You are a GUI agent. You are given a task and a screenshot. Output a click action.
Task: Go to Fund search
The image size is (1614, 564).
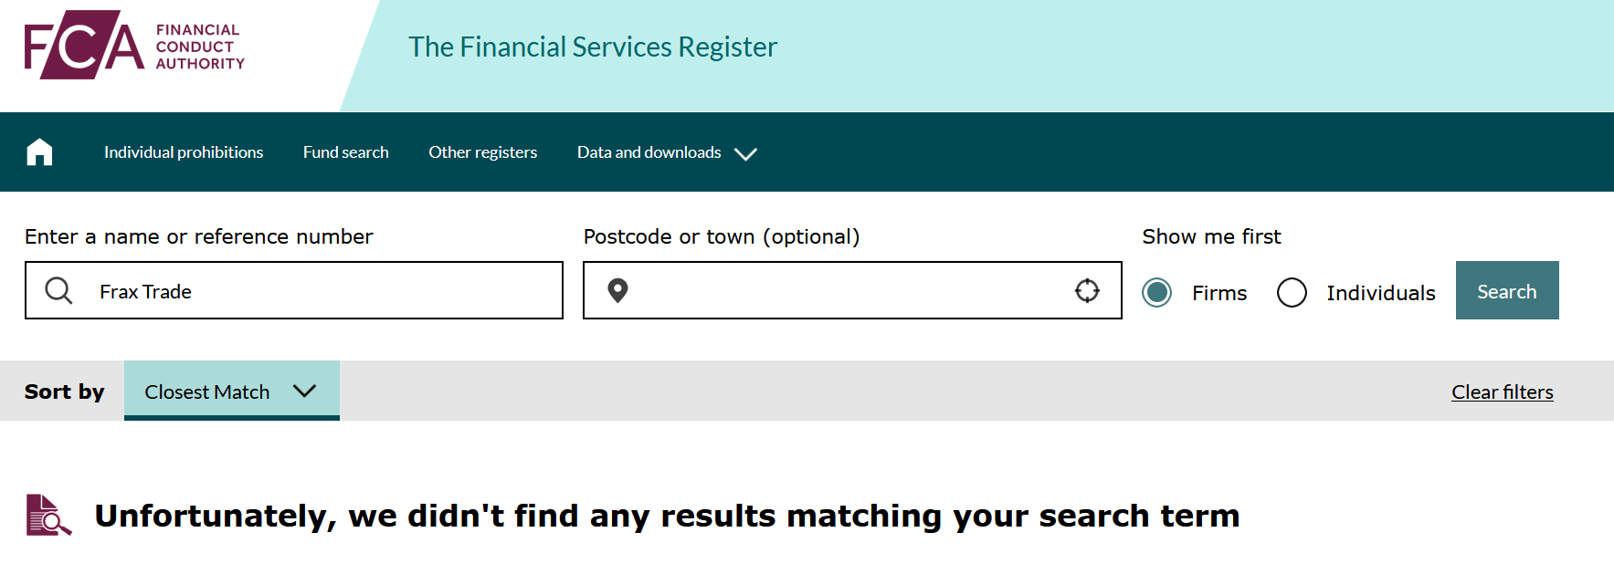click(x=346, y=152)
